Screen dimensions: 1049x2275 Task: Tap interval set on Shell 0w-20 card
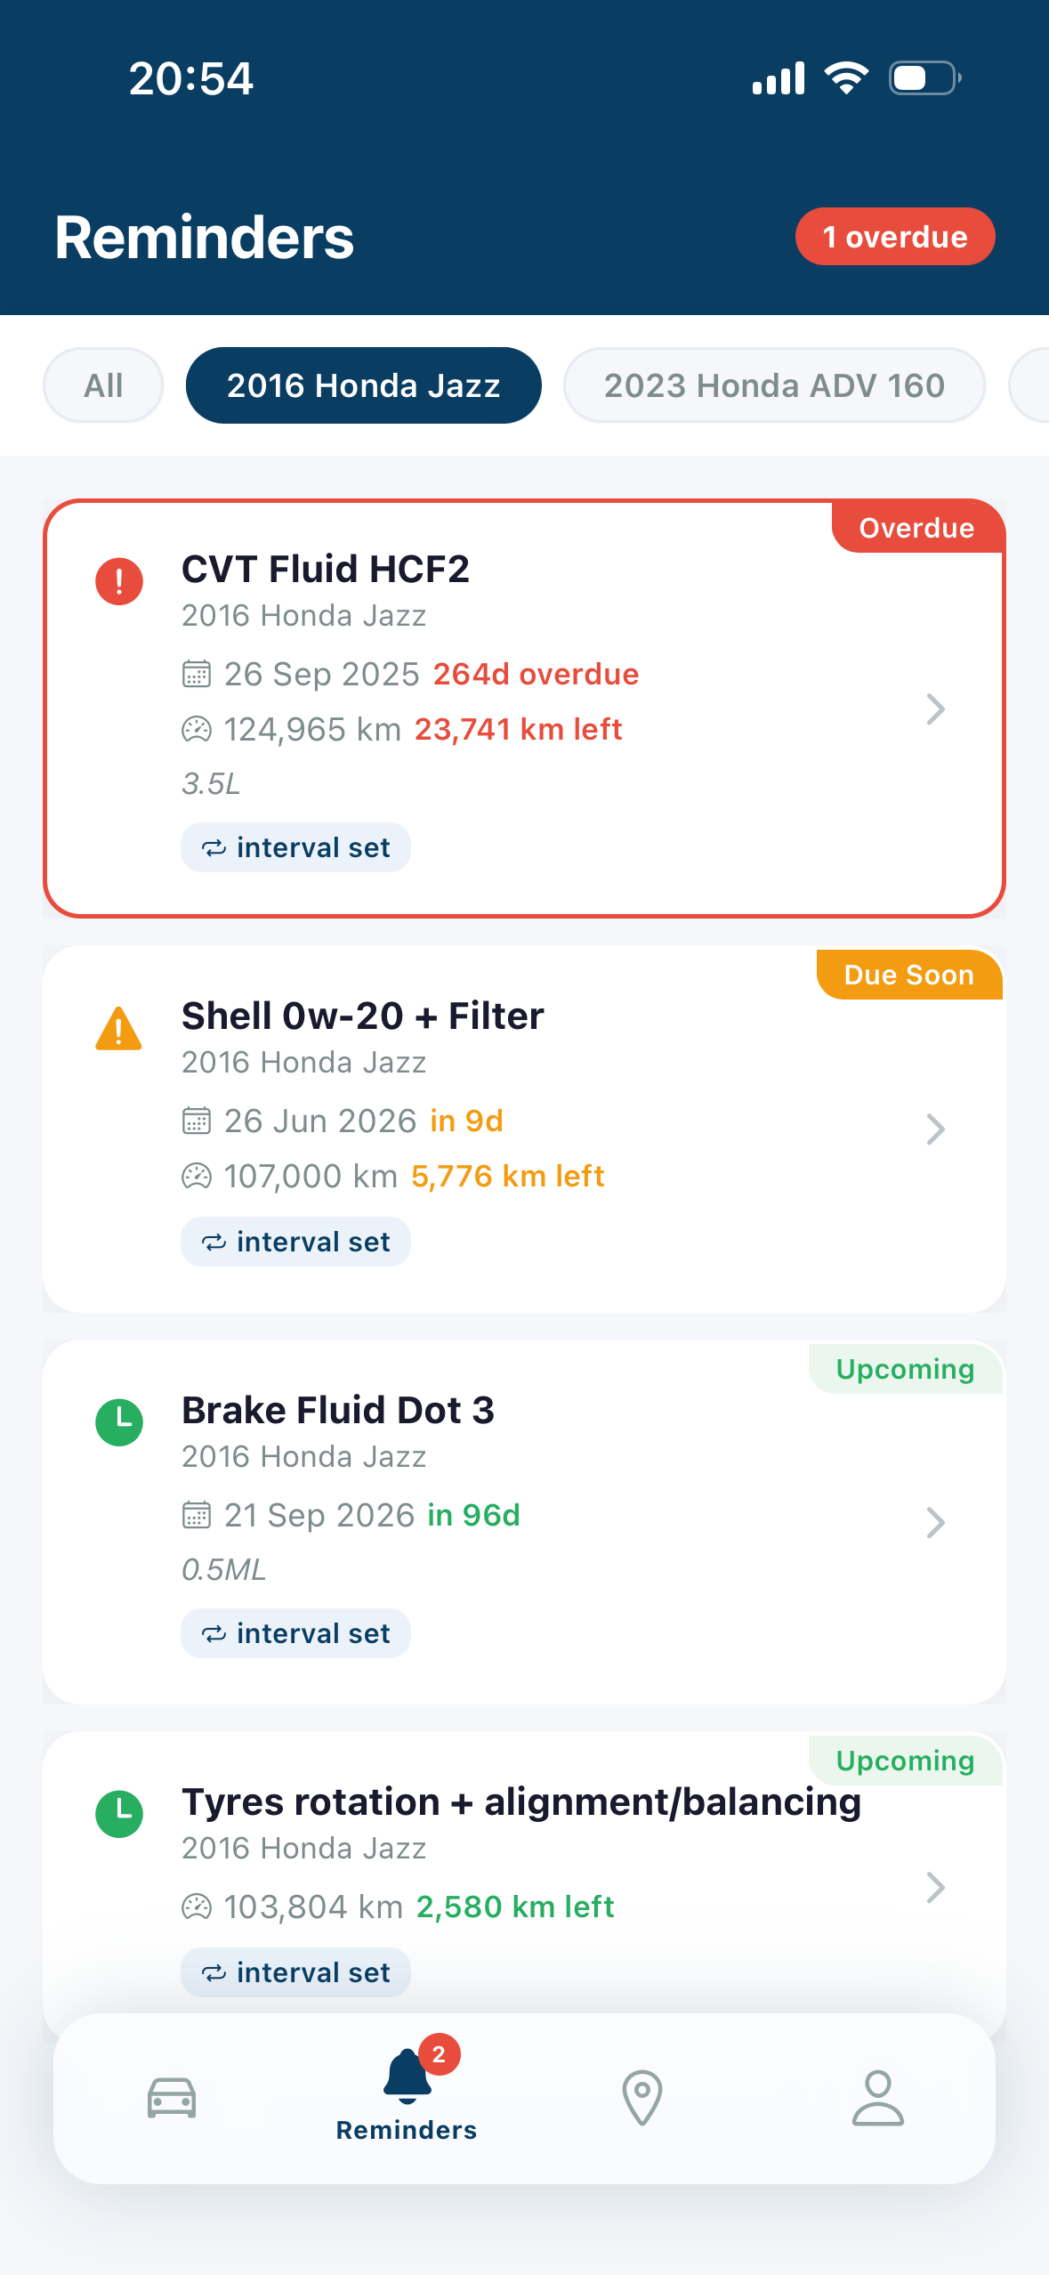point(295,1242)
